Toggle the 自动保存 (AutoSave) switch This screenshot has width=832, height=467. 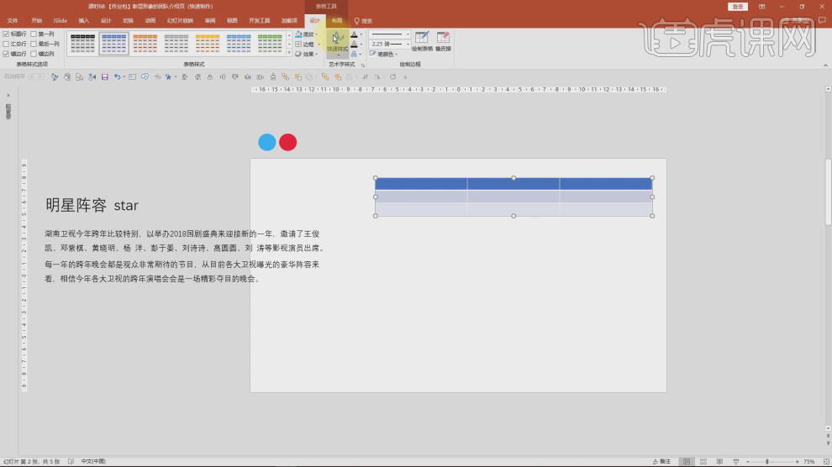click(36, 77)
